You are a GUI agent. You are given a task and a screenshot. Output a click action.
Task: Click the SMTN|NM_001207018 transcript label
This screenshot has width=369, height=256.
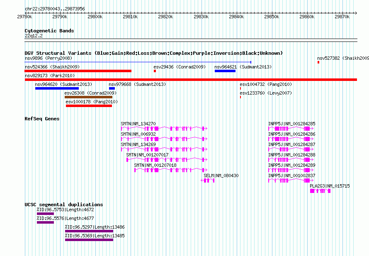(x=155, y=165)
